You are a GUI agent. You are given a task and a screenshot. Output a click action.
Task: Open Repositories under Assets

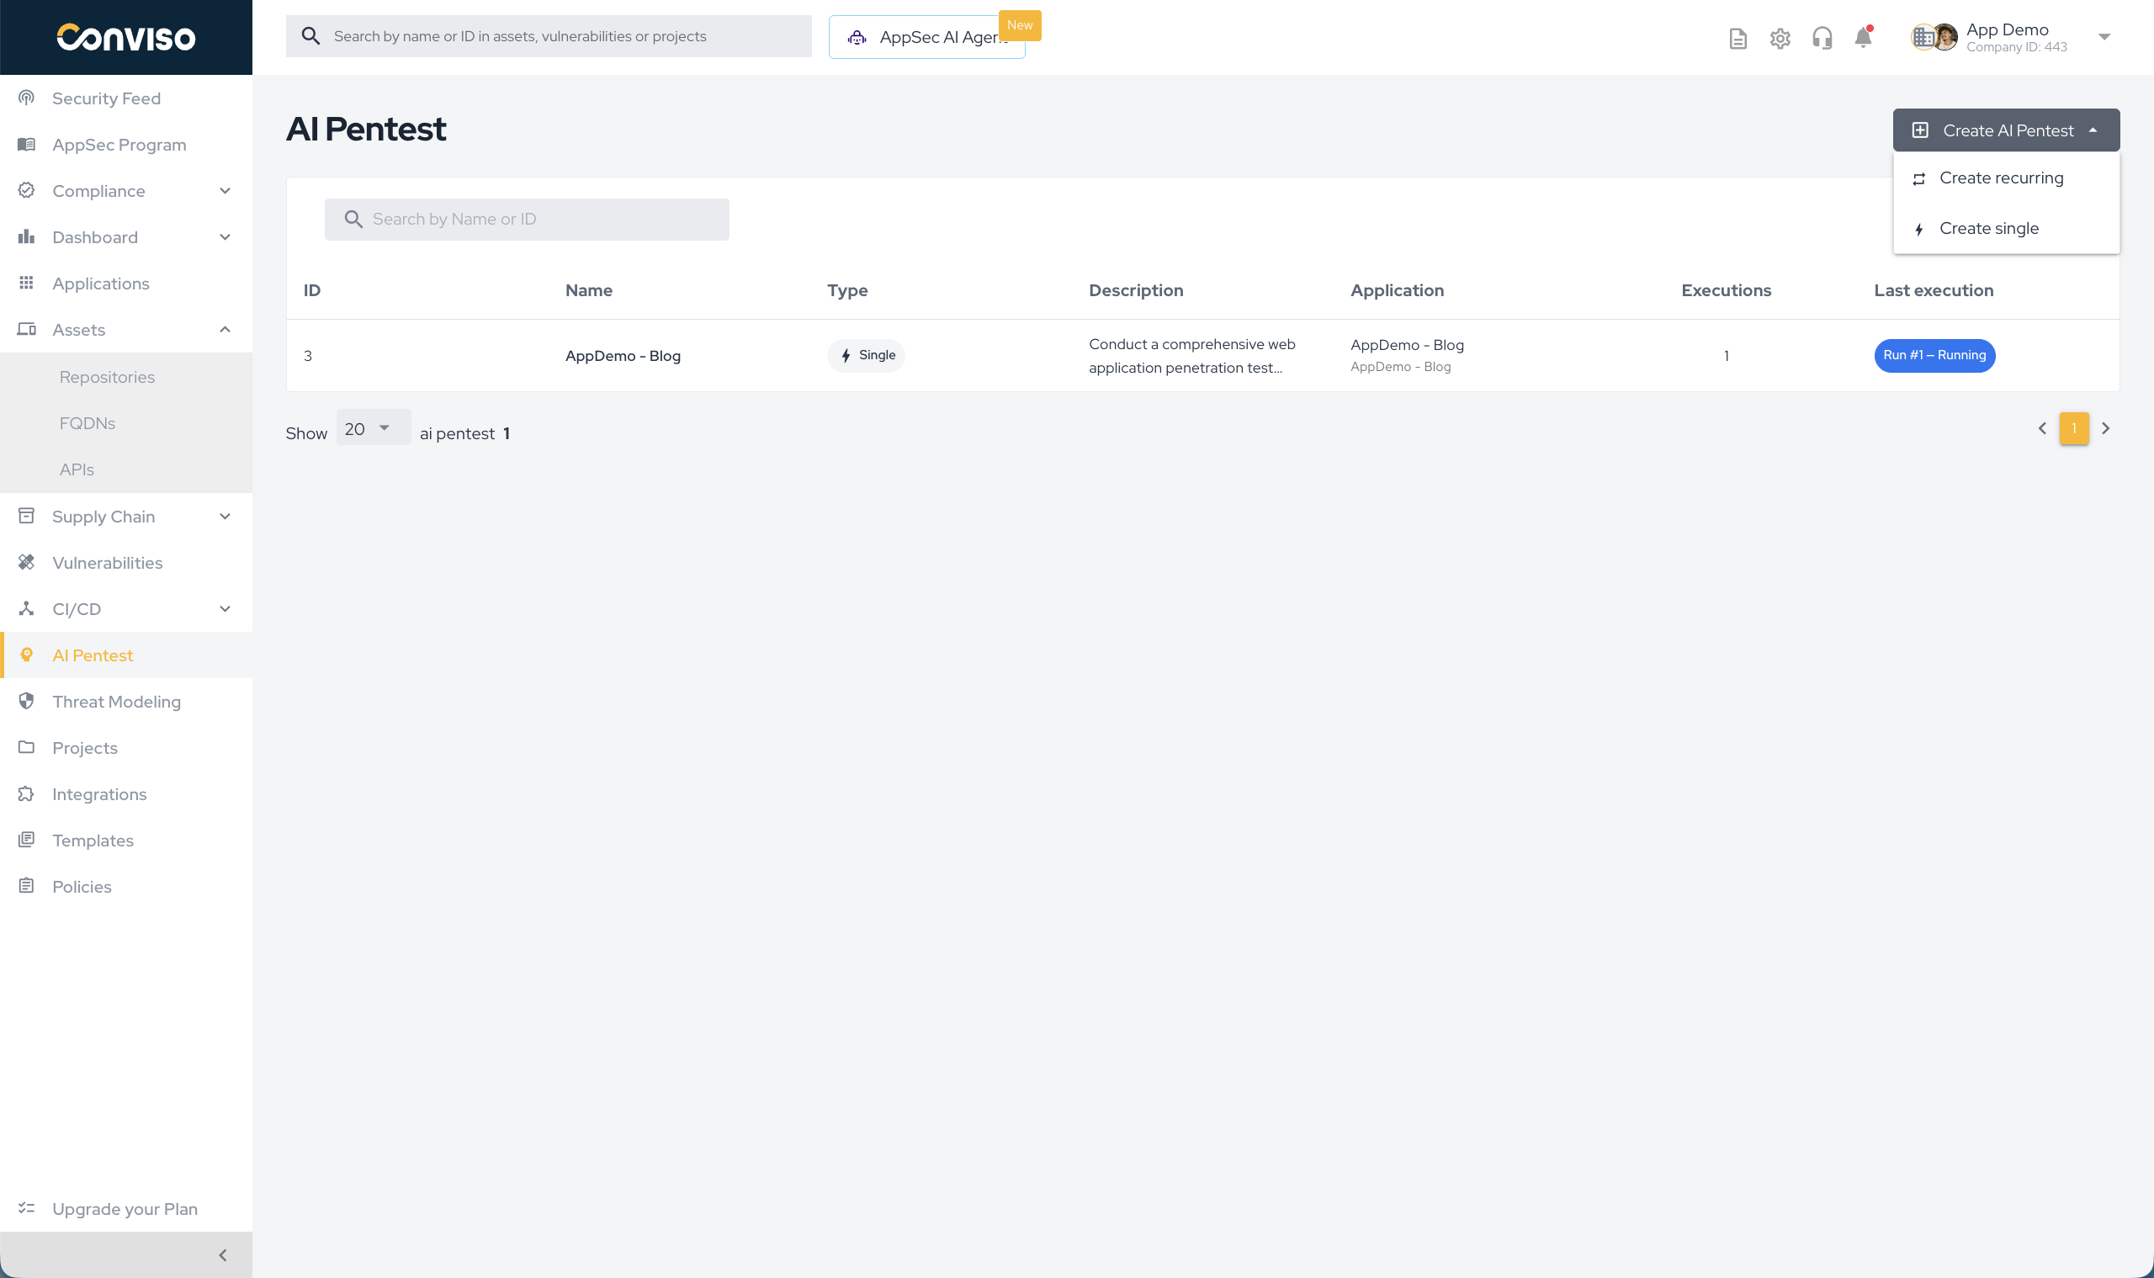pyautogui.click(x=107, y=377)
